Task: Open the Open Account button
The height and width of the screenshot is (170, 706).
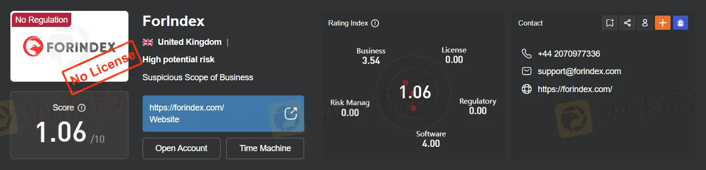Action: click(x=181, y=148)
